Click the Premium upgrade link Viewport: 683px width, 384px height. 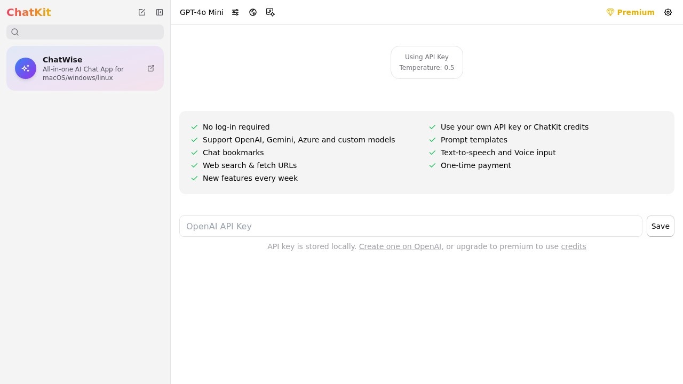[630, 12]
